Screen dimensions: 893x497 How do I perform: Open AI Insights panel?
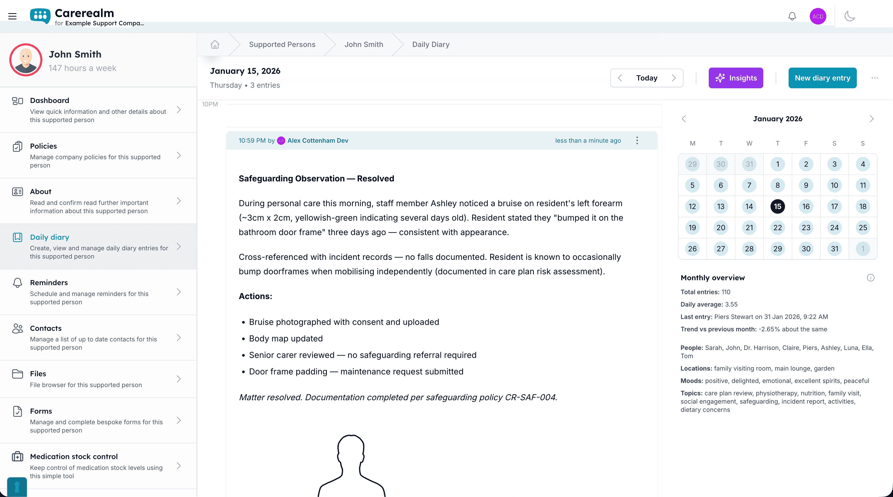point(736,78)
